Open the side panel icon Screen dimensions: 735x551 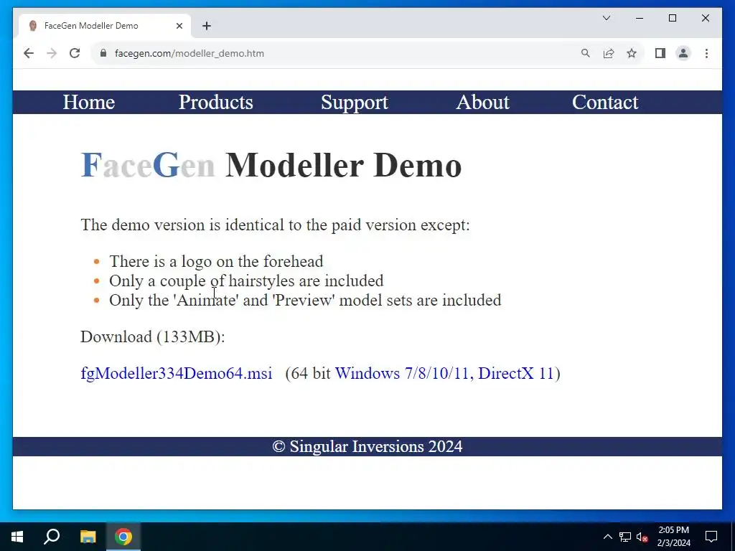click(660, 53)
